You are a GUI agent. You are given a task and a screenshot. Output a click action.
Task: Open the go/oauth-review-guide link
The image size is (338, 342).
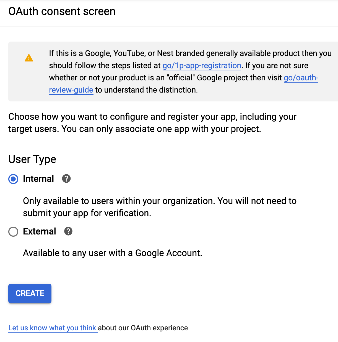(301, 78)
